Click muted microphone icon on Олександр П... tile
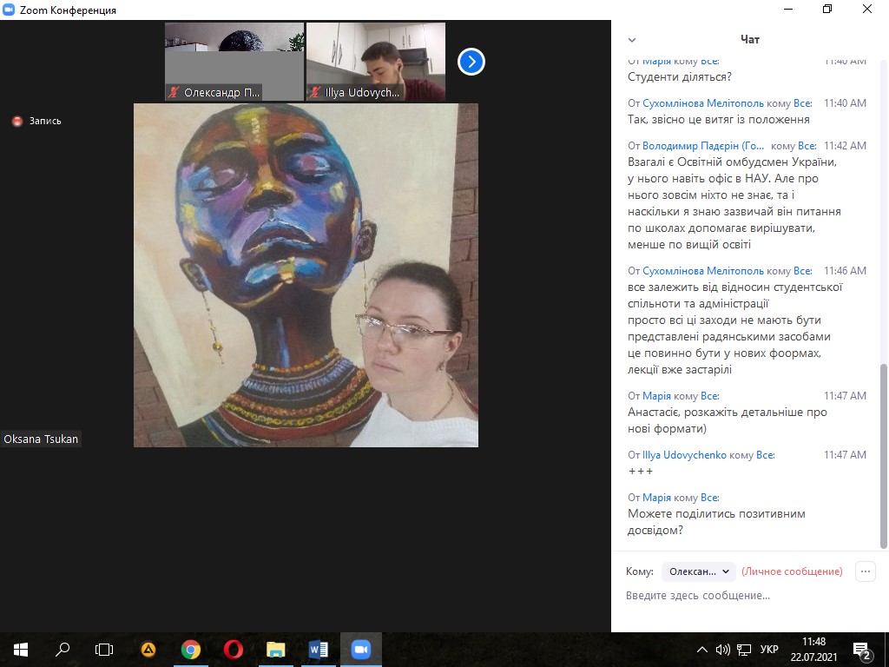 pos(174,92)
